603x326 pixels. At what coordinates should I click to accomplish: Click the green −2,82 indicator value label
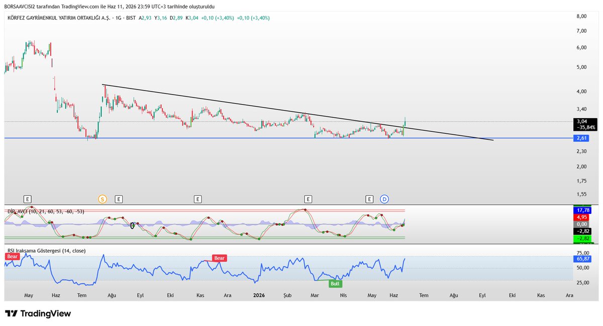[583, 238]
